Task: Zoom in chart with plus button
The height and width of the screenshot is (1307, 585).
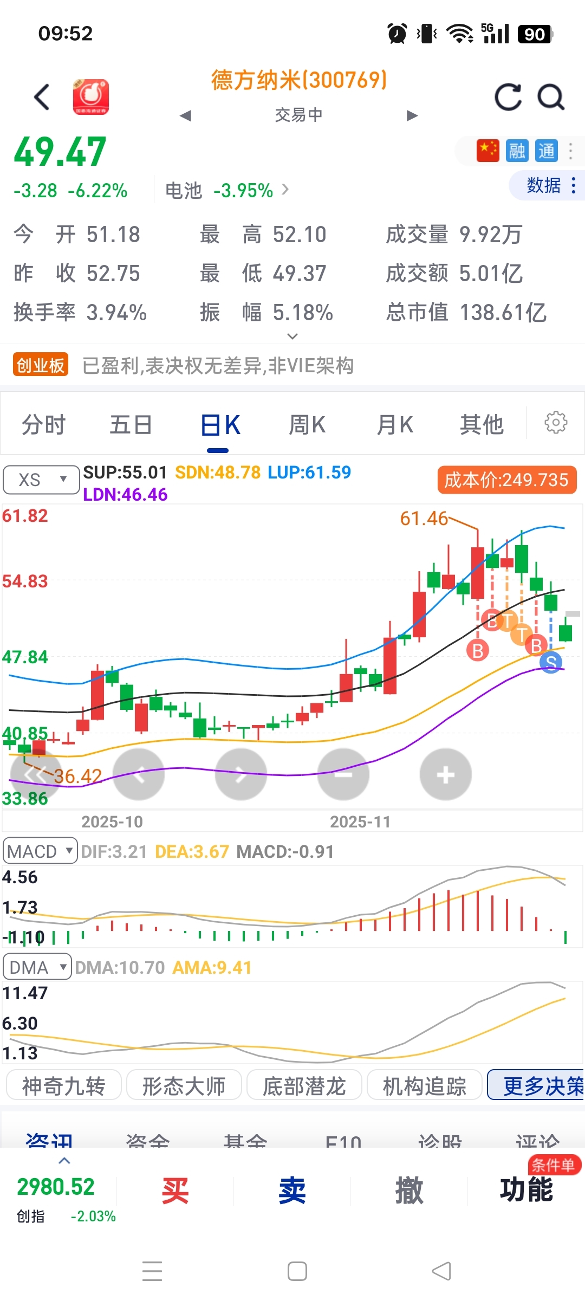Action: click(x=446, y=774)
